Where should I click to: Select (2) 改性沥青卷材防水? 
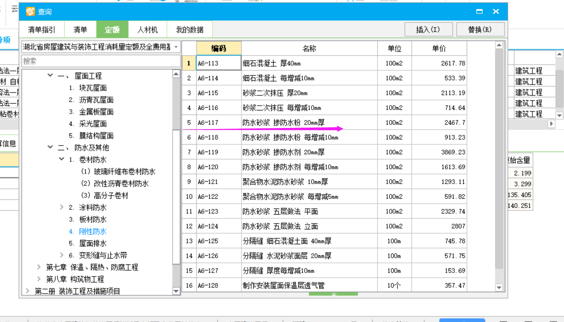click(115, 183)
